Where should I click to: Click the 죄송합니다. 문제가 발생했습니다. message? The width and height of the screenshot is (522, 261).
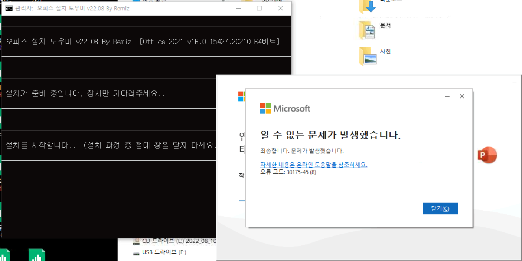302,151
